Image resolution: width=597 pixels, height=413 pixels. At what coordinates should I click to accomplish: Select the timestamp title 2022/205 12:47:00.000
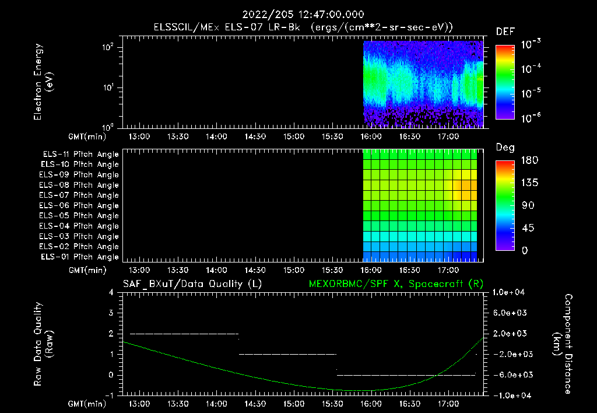(303, 15)
